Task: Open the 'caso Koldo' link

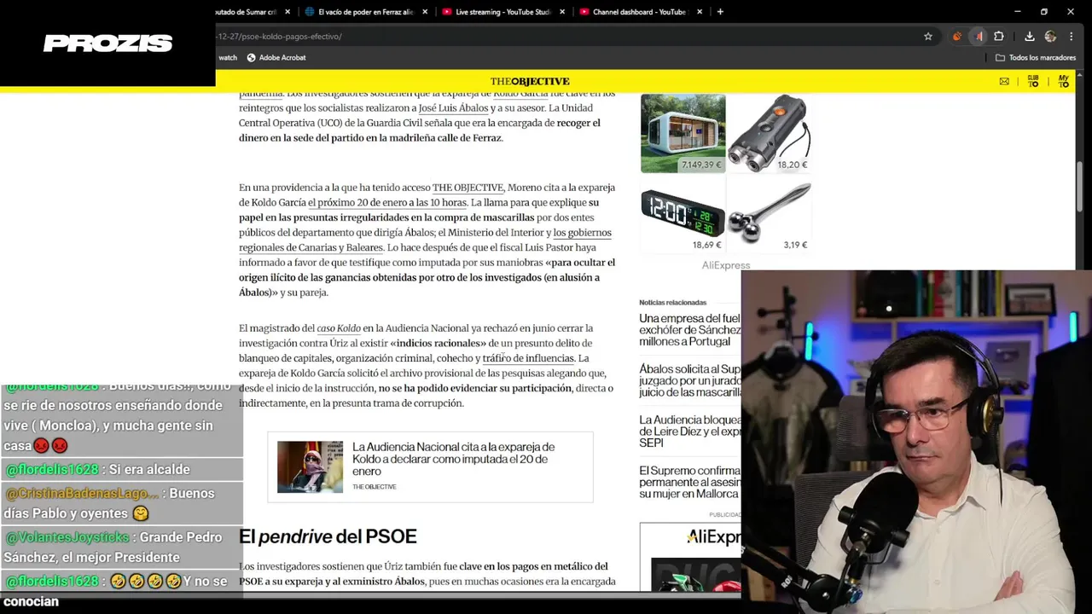Action: pyautogui.click(x=339, y=328)
